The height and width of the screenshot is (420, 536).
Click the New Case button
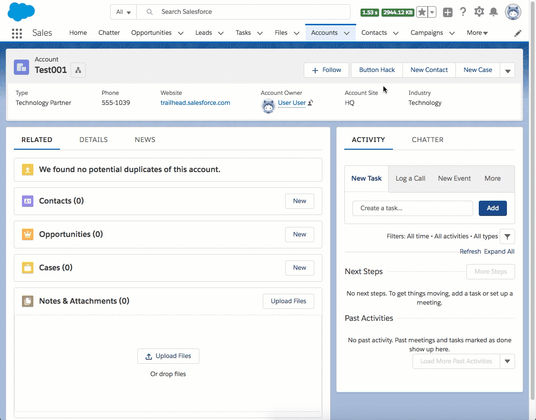click(x=478, y=70)
